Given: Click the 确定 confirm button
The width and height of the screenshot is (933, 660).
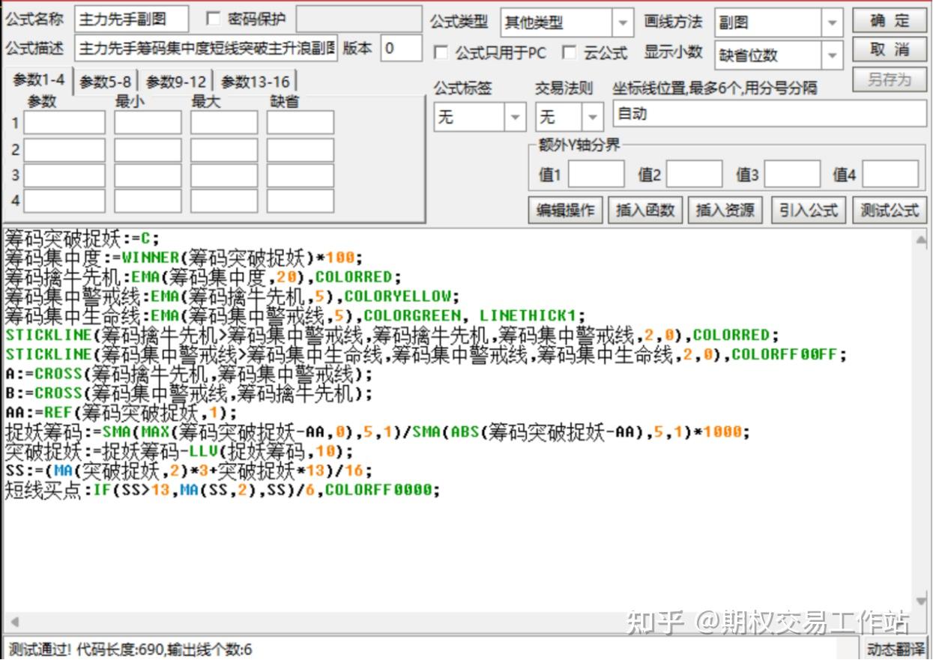Looking at the screenshot, I should click(889, 20).
